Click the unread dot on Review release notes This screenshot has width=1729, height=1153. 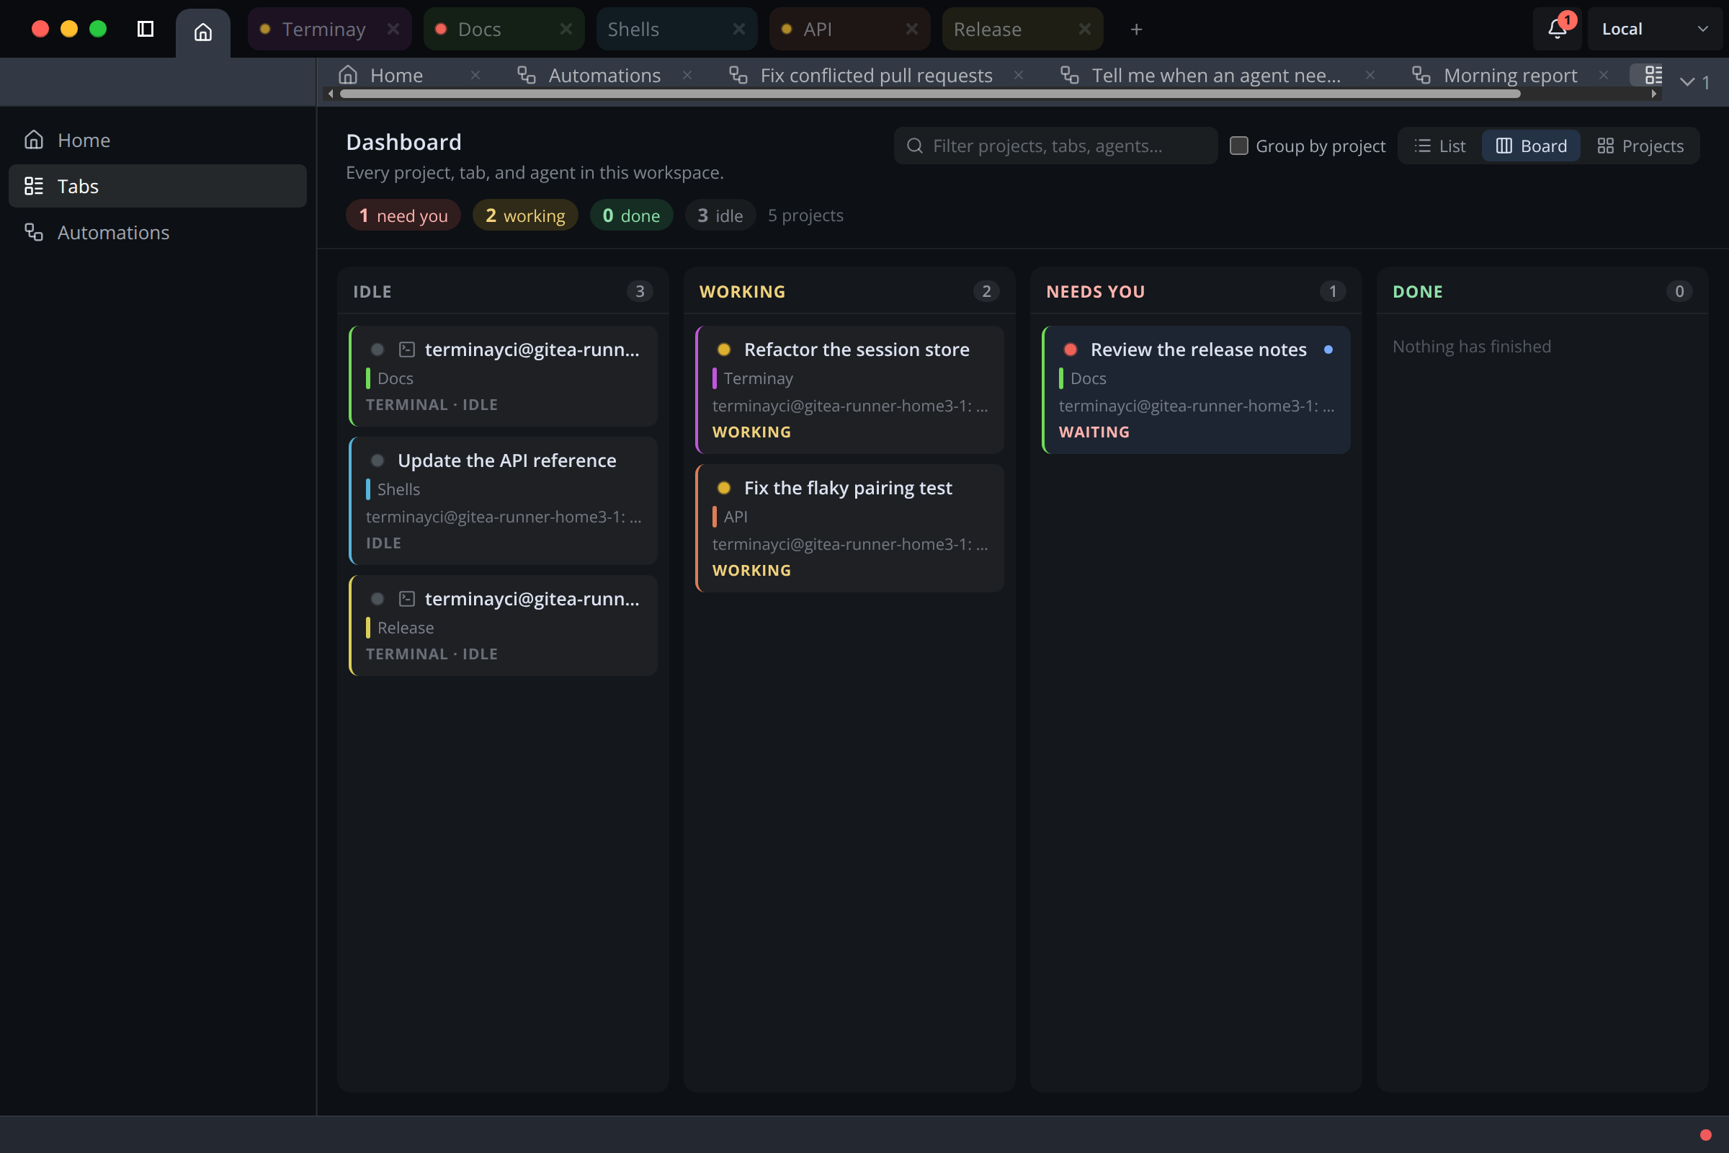click(1328, 350)
